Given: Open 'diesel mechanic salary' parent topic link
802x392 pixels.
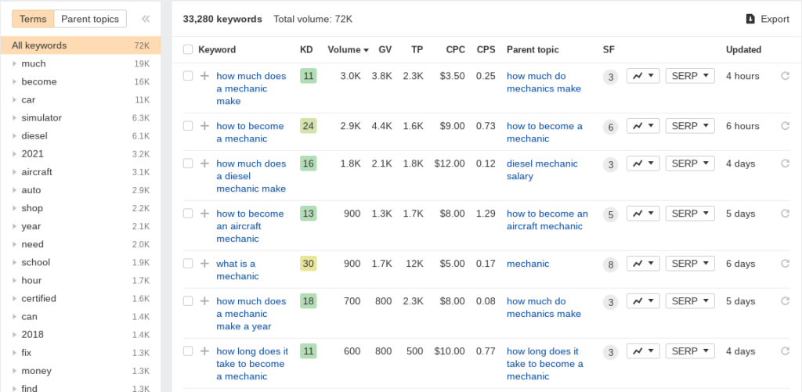Looking at the screenshot, I should click(x=542, y=170).
